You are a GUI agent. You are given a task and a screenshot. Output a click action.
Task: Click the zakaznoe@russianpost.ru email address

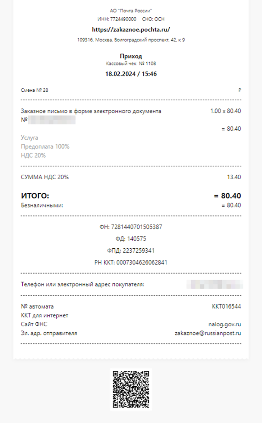(x=208, y=333)
